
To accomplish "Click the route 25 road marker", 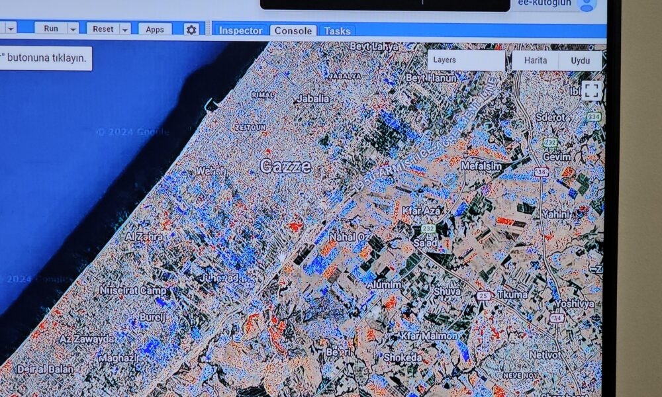I will click(483, 296).
